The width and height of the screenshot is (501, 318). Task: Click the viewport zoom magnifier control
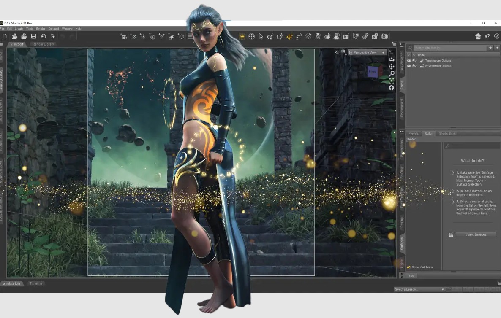(x=392, y=73)
